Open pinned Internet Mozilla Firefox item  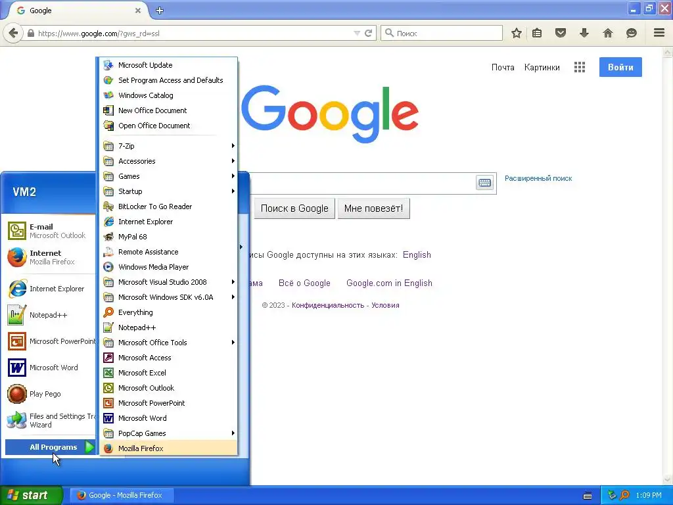[x=50, y=257]
